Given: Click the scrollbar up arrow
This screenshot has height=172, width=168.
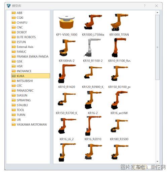Looking at the screenshot, I should point(157,12).
